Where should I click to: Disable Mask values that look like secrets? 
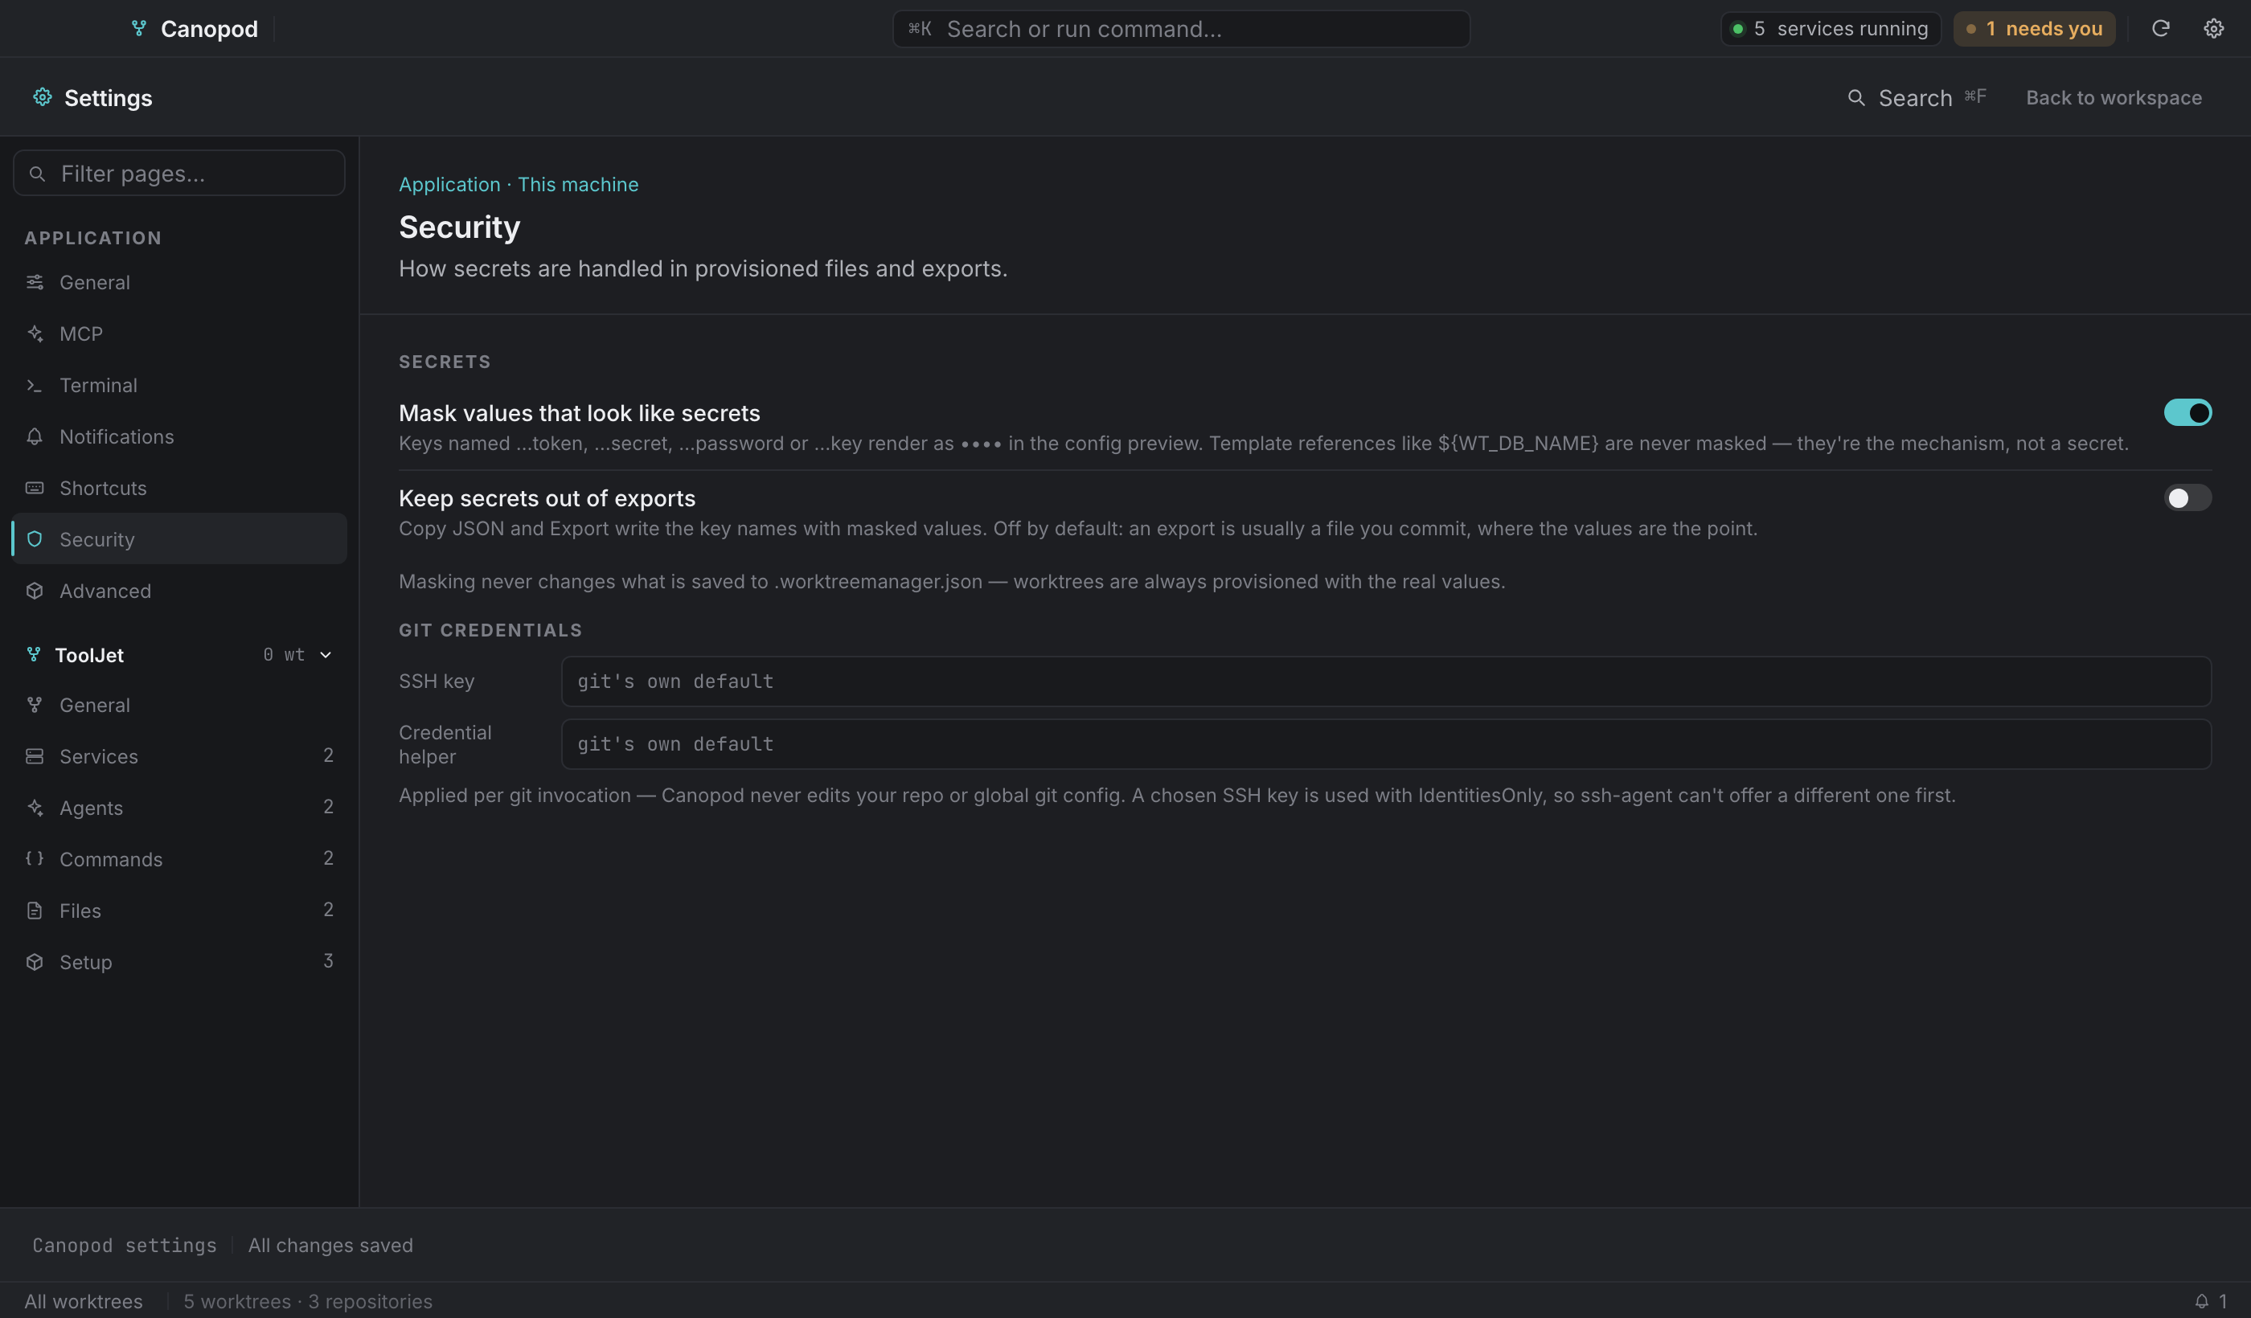[x=2187, y=412]
